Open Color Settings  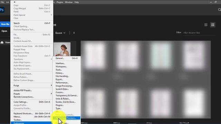click(x=32, y=102)
